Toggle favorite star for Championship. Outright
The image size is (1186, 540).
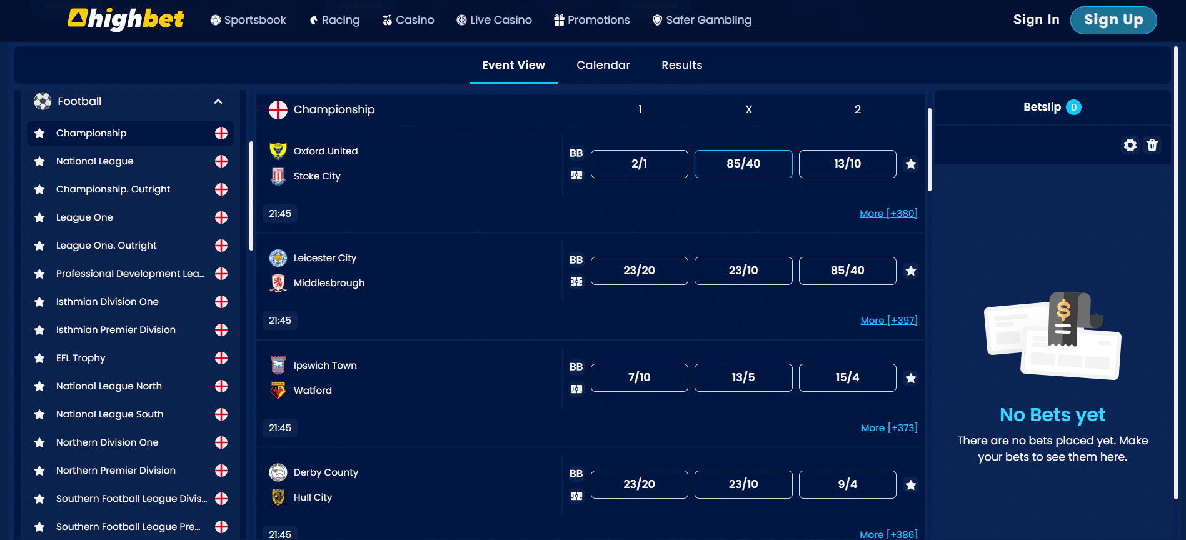pos(39,189)
